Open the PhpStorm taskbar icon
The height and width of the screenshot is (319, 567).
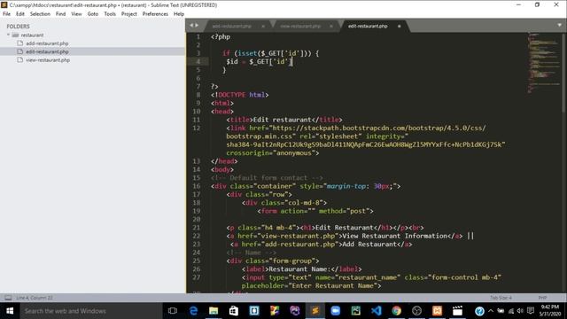(x=295, y=311)
